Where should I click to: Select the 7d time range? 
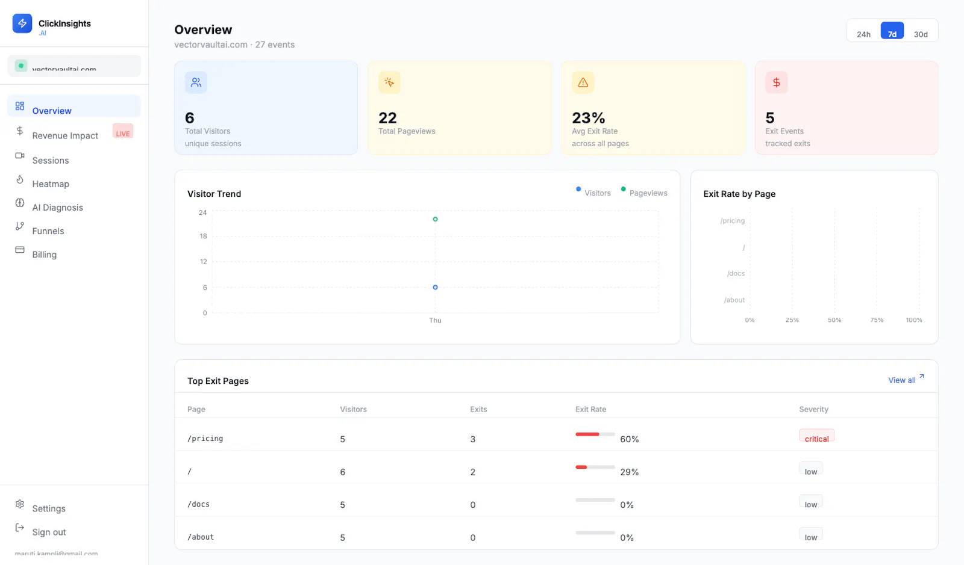point(892,31)
